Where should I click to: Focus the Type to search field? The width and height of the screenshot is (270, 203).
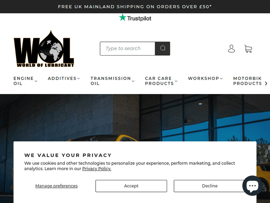127,48
